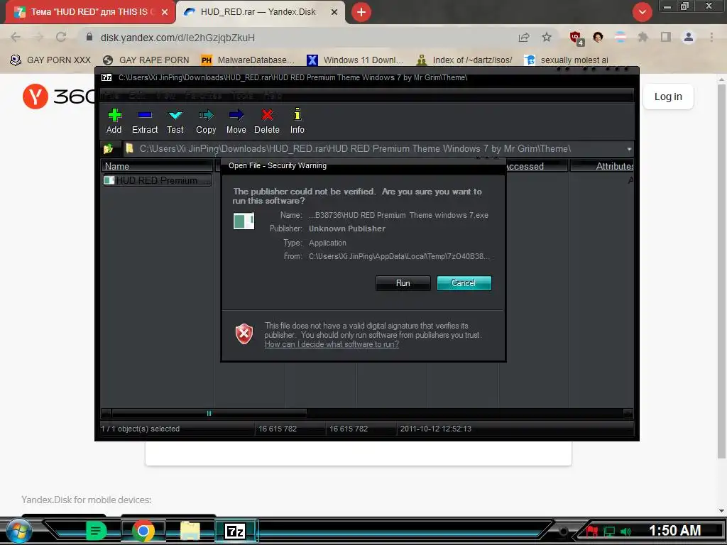Click the red flag Action Center tray icon
This screenshot has height=545, width=727.
pos(592,531)
